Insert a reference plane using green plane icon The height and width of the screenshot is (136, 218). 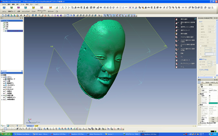(x=57, y=8)
